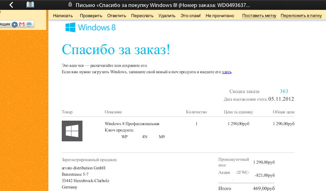Open the bookmarks book icon
The width and height of the screenshot is (326, 191).
point(30,5)
